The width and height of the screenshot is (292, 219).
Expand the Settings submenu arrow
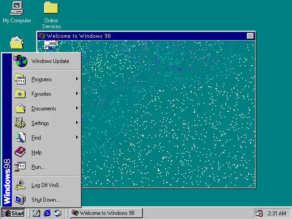pyautogui.click(x=77, y=123)
